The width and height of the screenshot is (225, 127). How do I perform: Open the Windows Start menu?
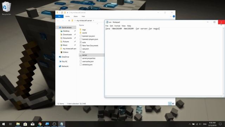[x=4, y=124]
